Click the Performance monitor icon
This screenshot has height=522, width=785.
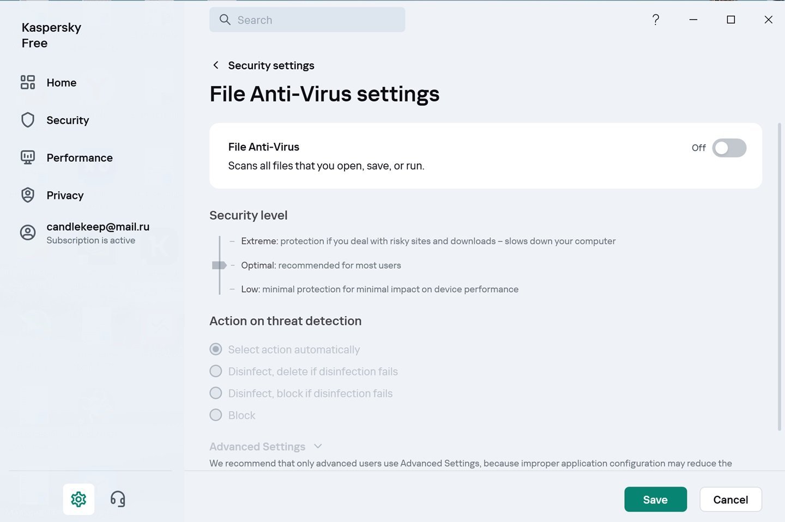(x=28, y=157)
